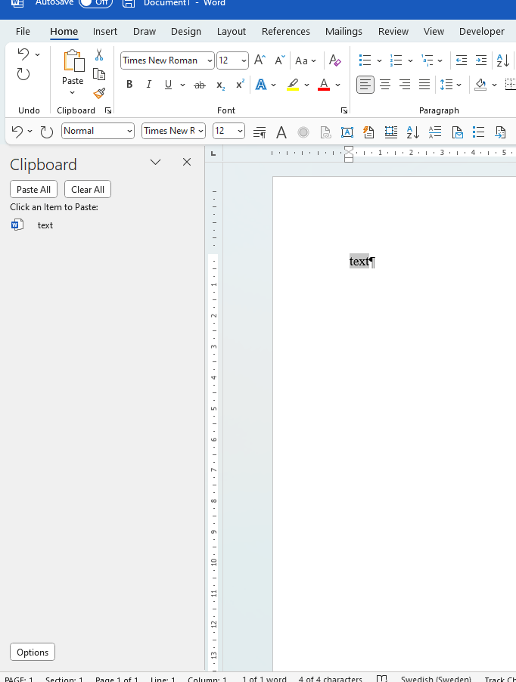Image resolution: width=516 pixels, height=682 pixels.
Task: Click the ribbon Sort A-Z icon
Action: click(503, 60)
